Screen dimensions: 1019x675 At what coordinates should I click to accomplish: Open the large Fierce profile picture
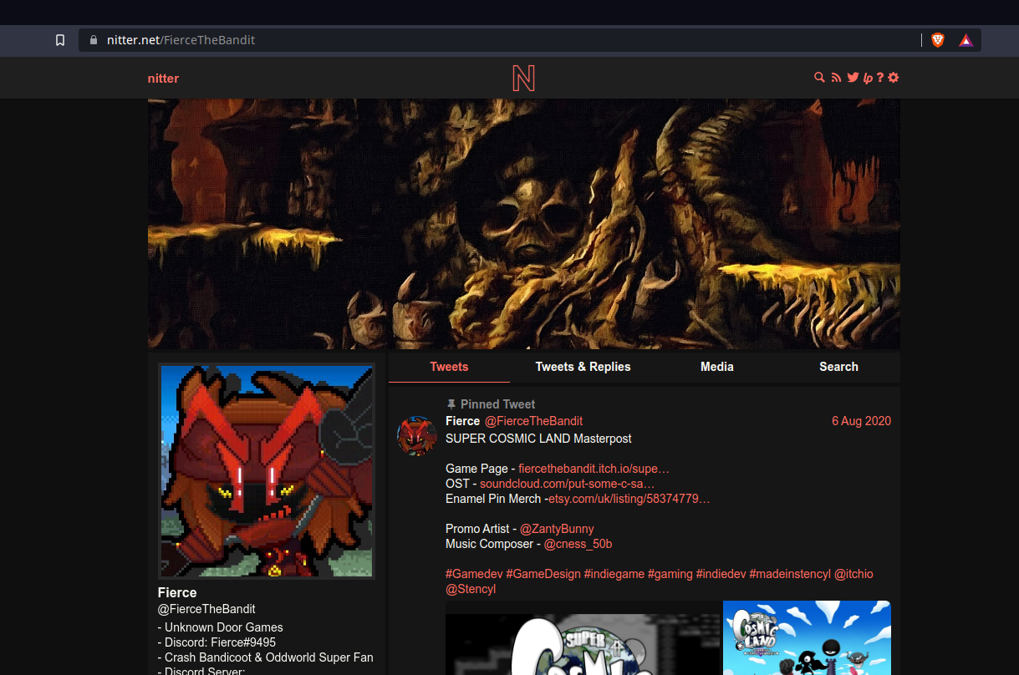click(x=267, y=471)
